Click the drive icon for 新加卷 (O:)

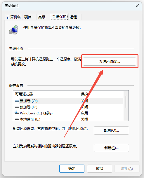(17, 101)
